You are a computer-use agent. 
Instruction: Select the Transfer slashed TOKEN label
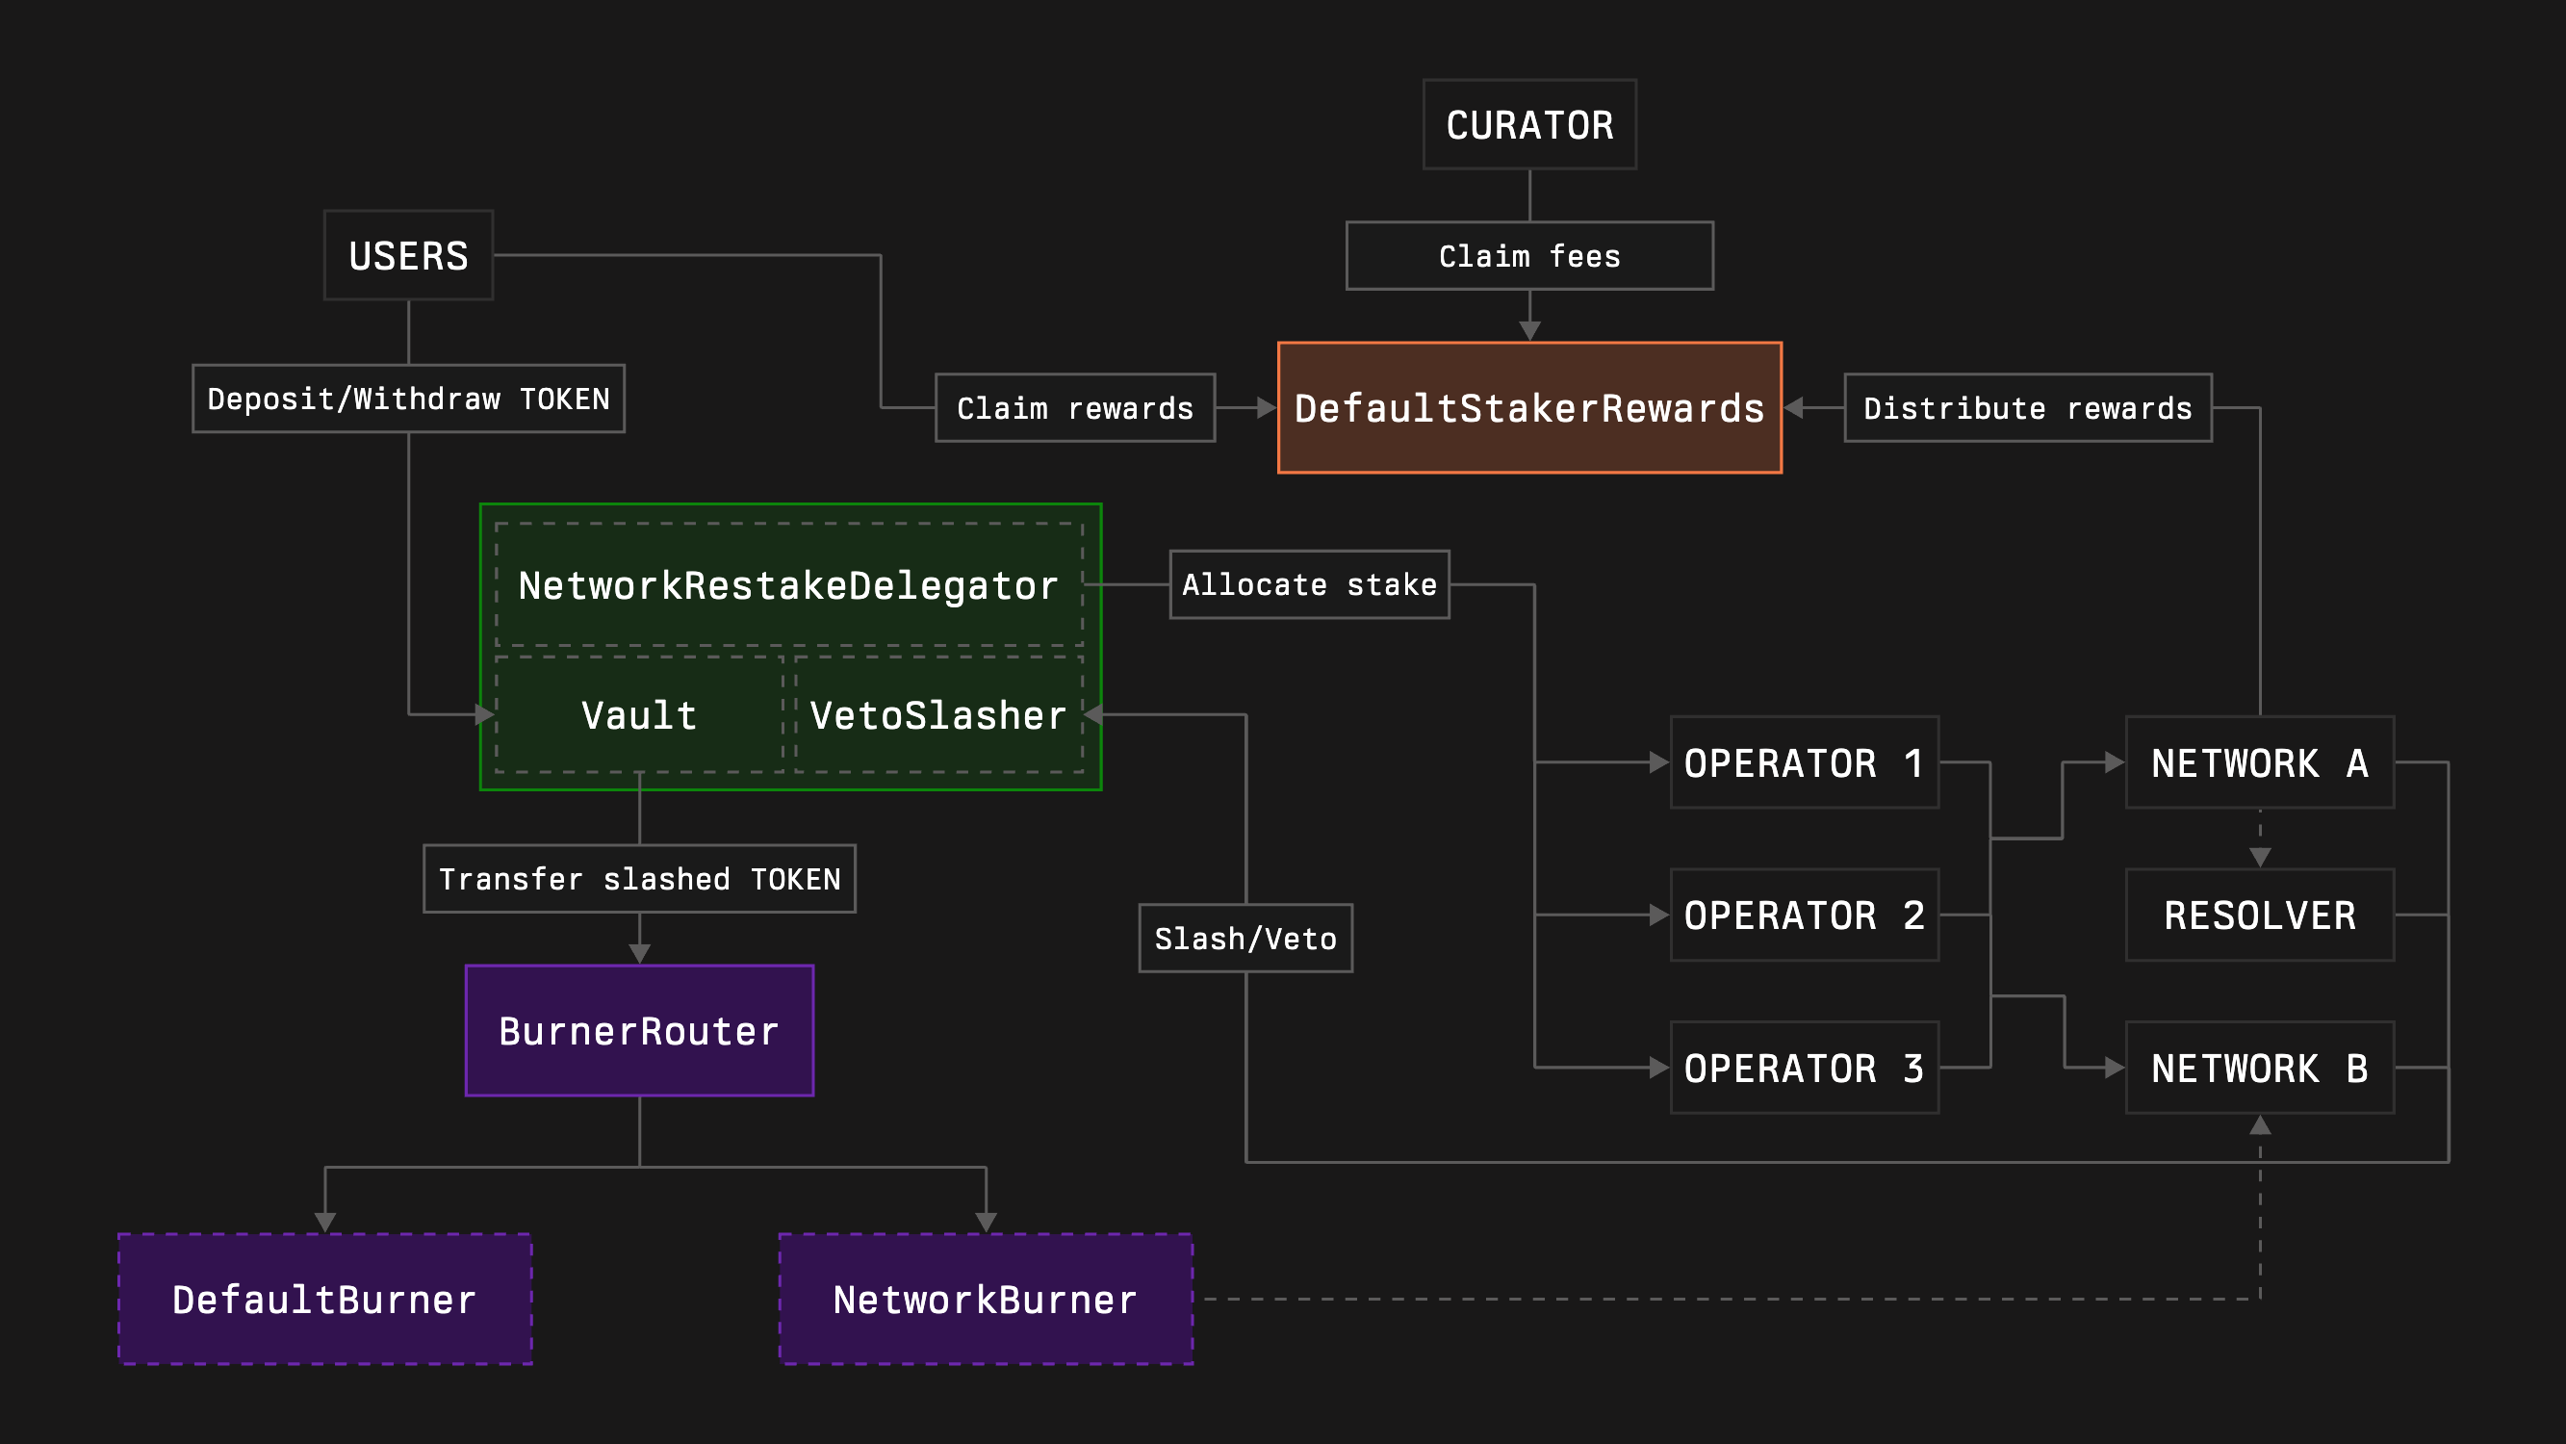click(640, 878)
